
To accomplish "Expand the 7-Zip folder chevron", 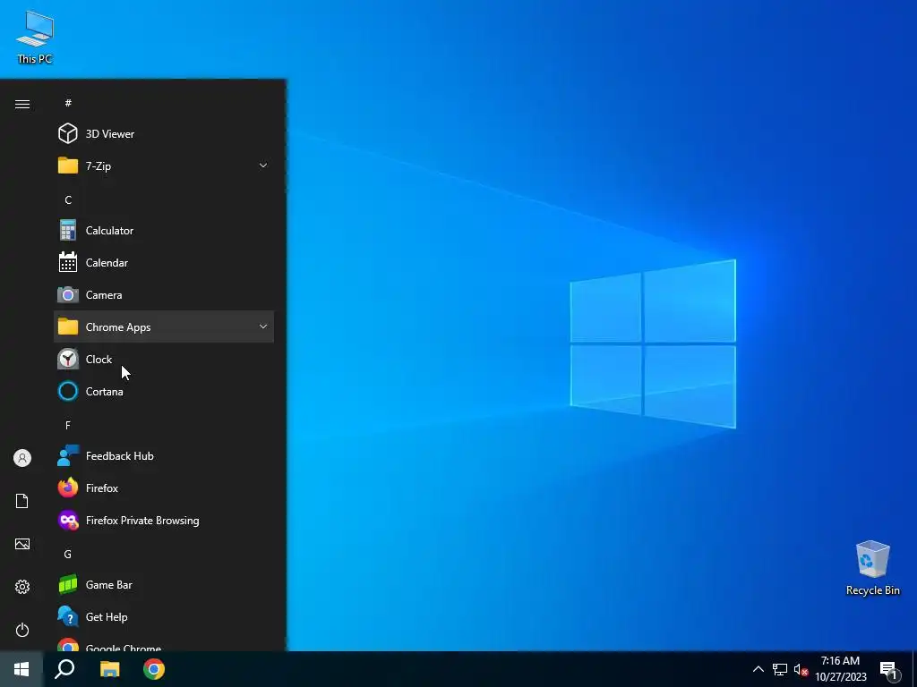I will tap(263, 165).
